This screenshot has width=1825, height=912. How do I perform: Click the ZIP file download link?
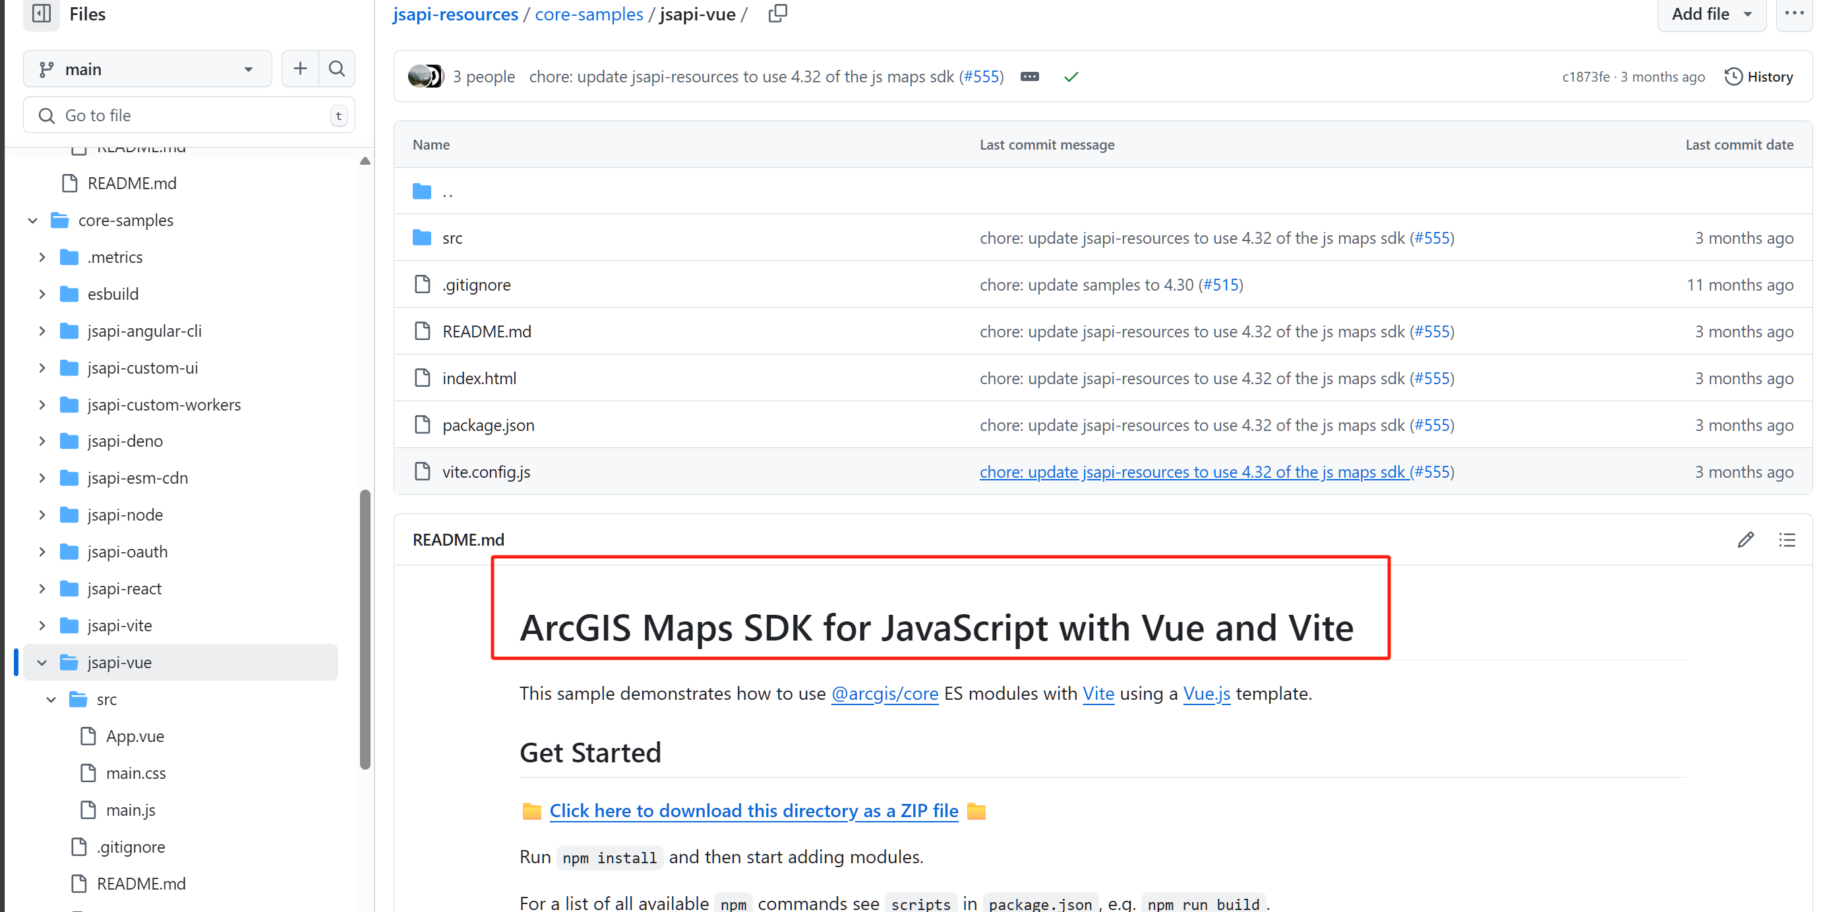click(x=753, y=811)
